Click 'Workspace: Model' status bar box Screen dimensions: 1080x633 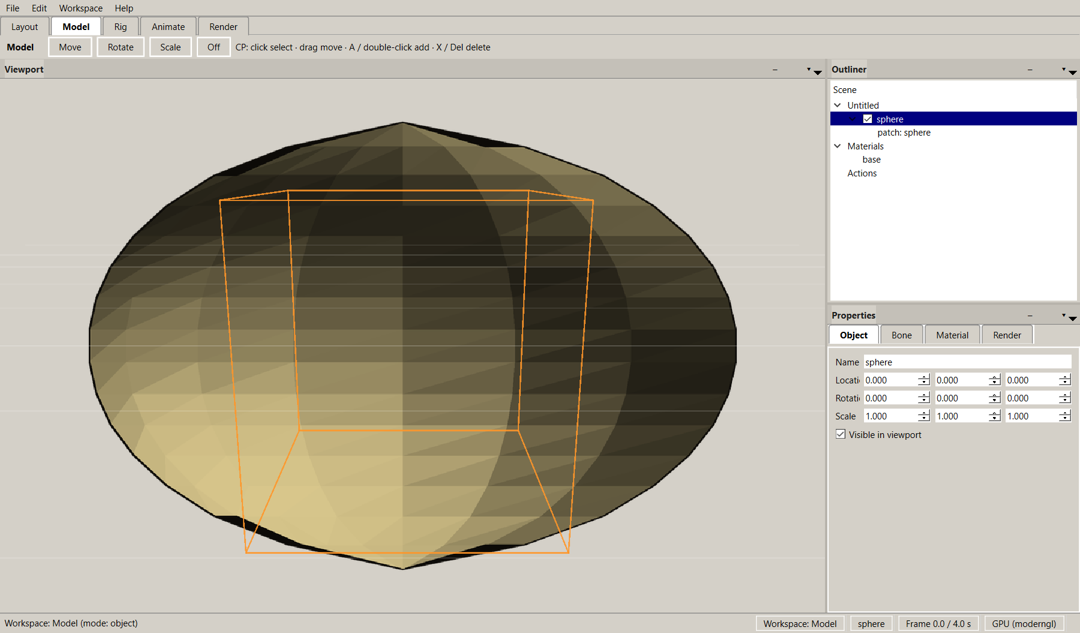pos(800,623)
